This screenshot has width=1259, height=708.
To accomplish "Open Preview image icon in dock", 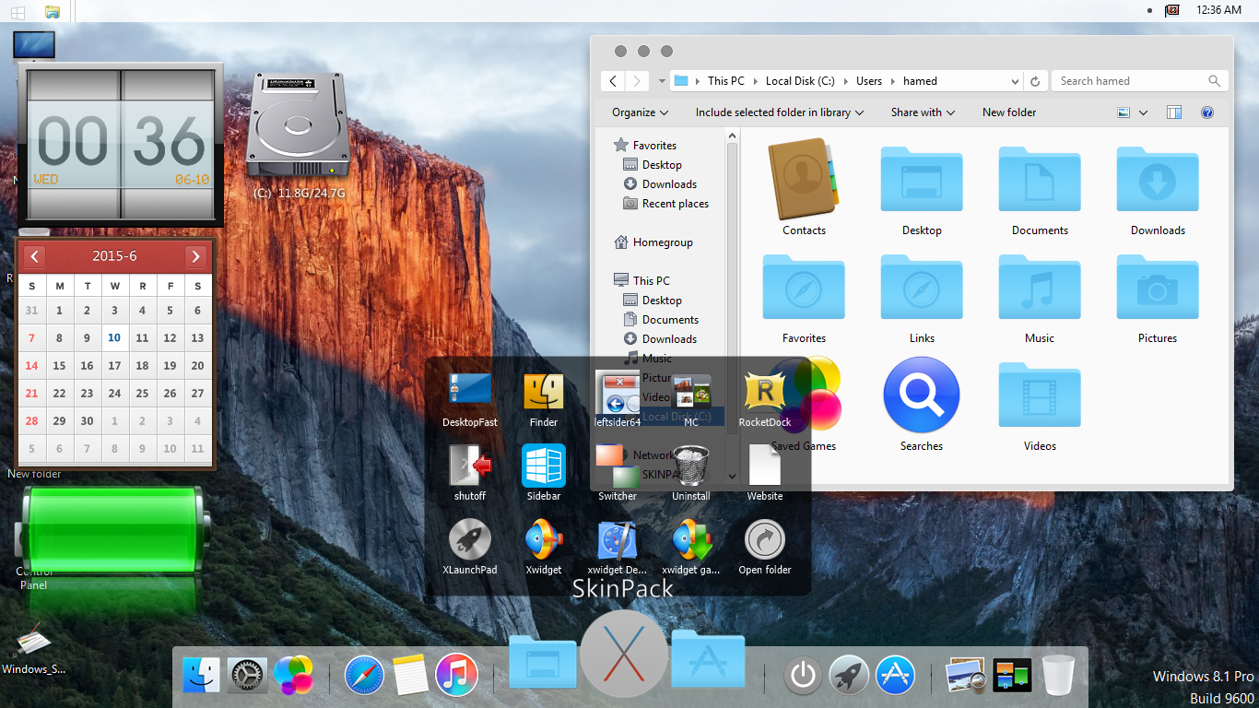I will coord(967,675).
